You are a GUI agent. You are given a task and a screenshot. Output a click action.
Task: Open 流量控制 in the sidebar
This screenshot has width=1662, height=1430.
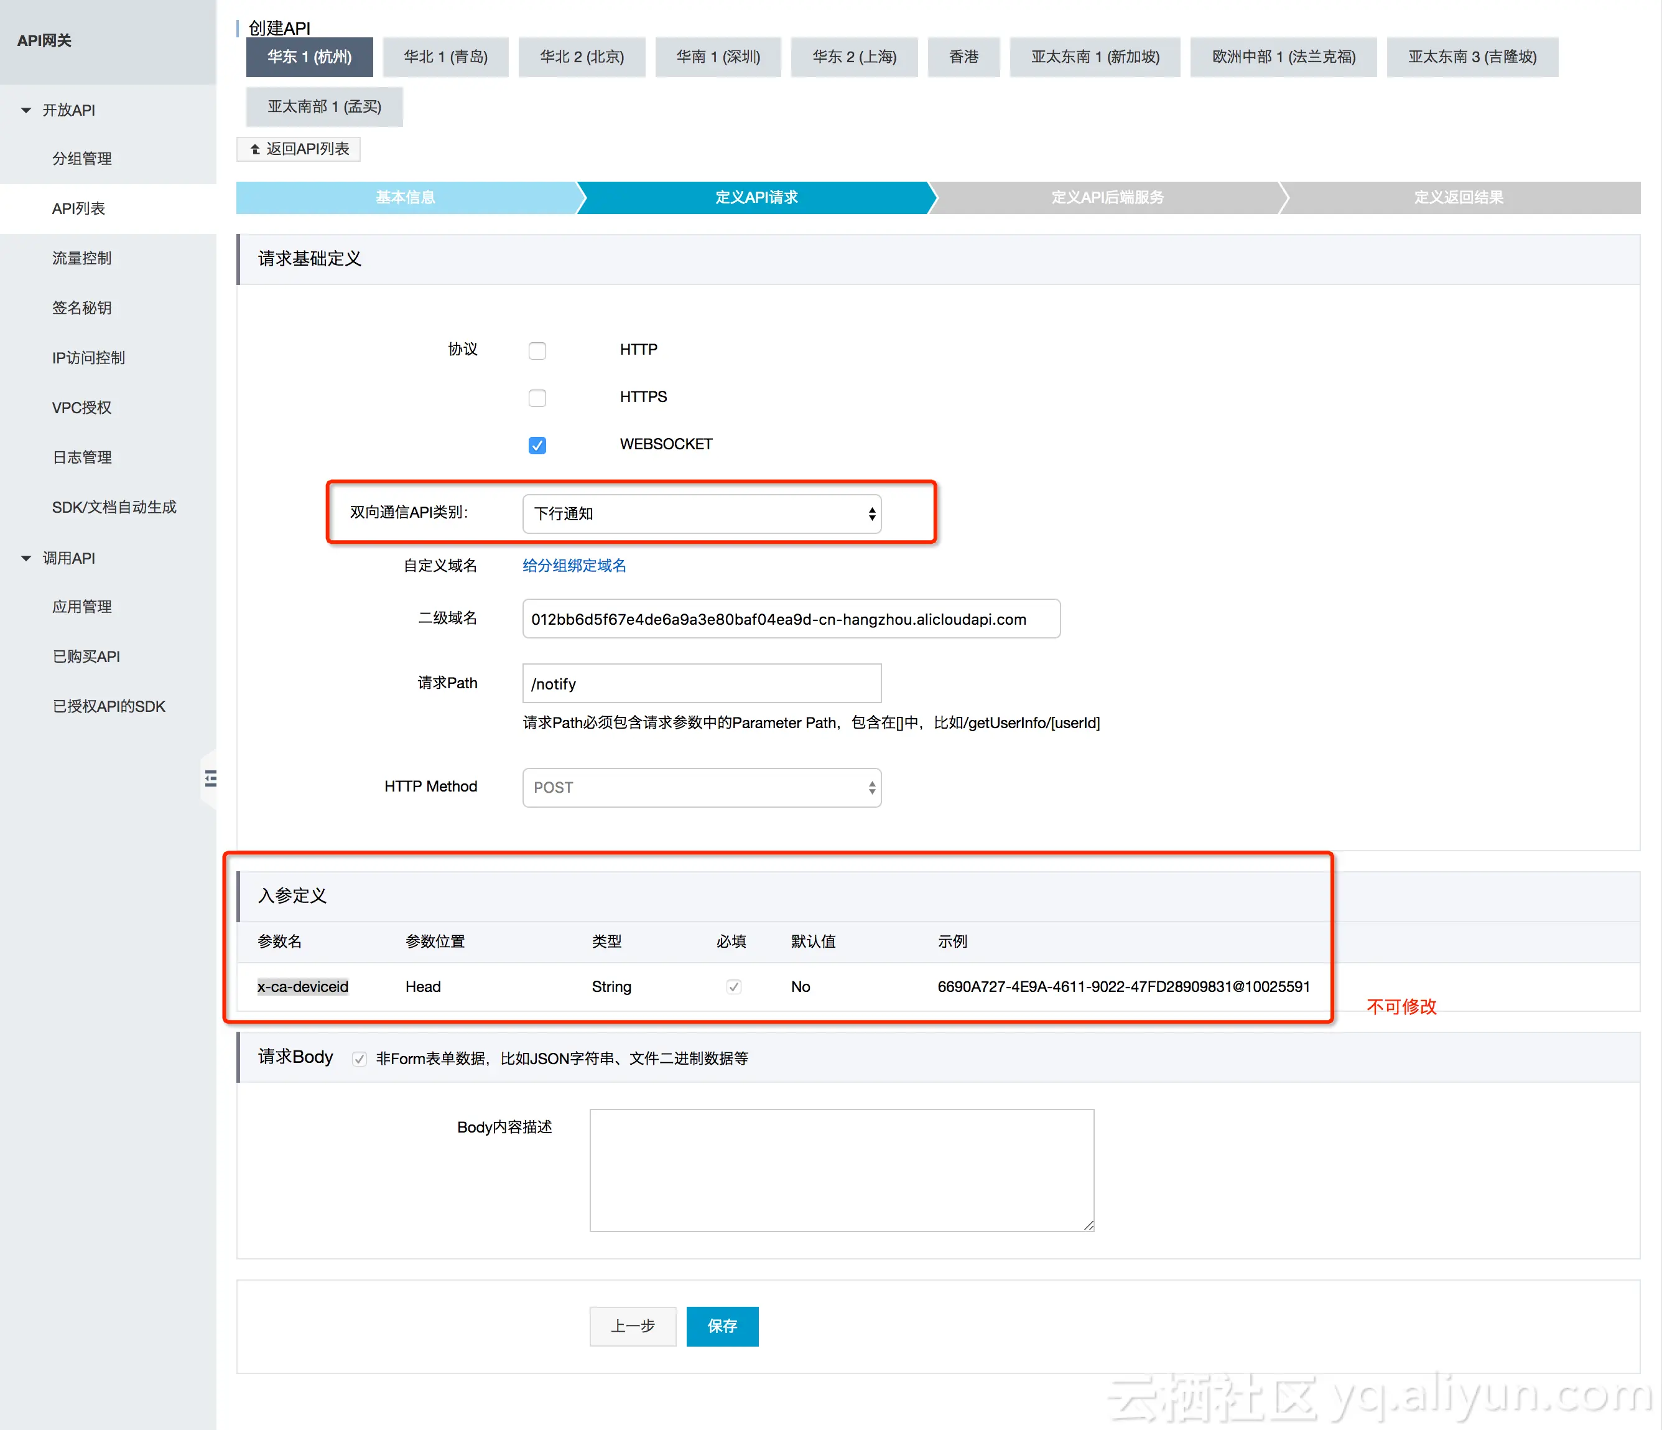tap(82, 258)
